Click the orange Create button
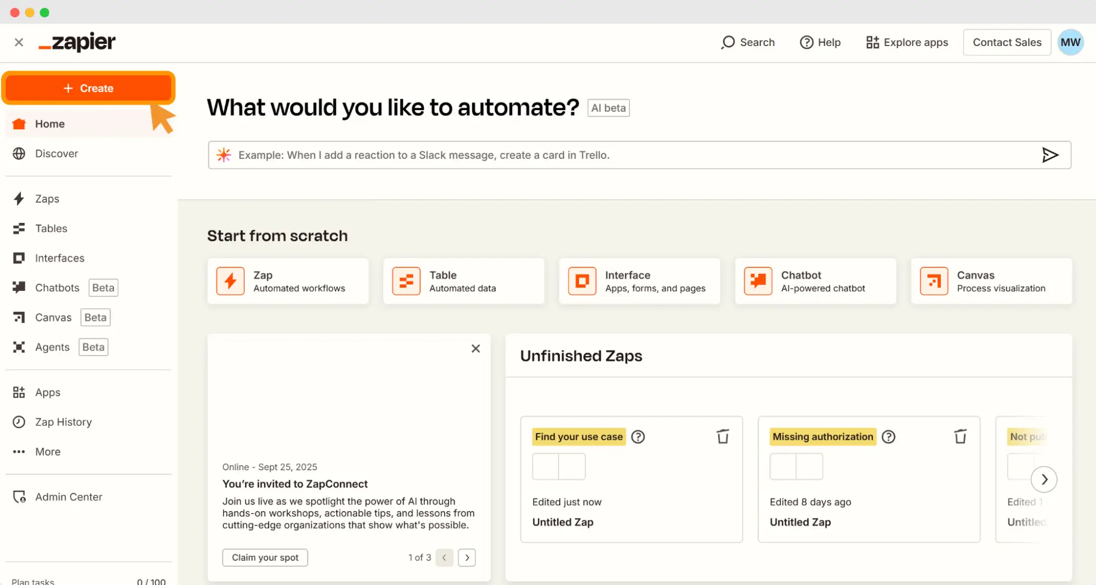 [x=88, y=88]
